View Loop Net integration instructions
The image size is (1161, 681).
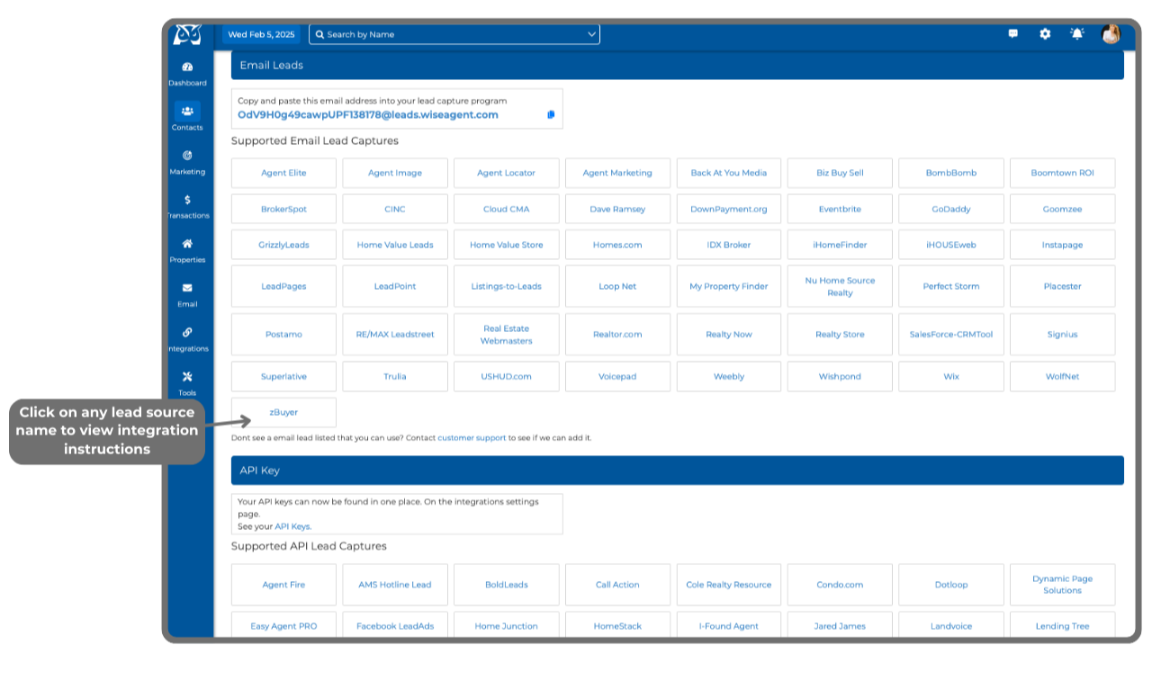617,286
